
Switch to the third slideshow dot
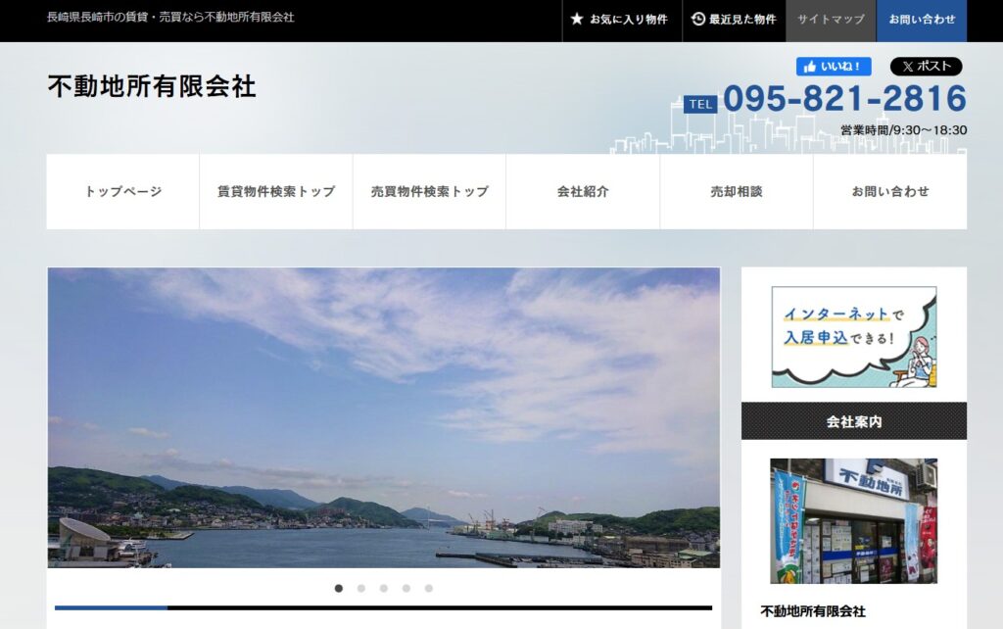[x=384, y=588]
